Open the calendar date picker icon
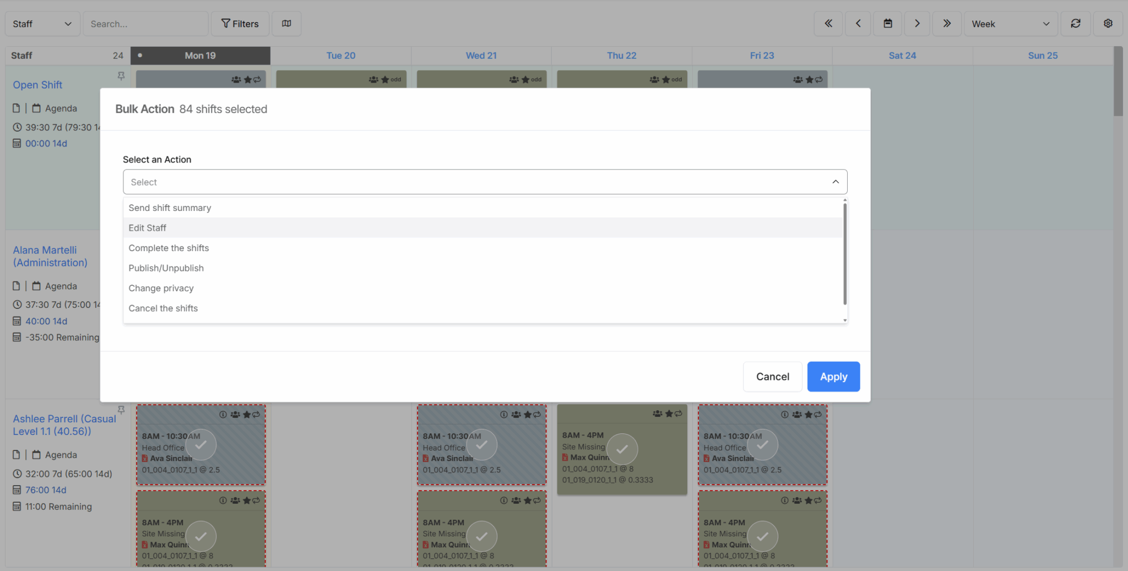Screen dimensions: 1128x571 pyautogui.click(x=888, y=24)
